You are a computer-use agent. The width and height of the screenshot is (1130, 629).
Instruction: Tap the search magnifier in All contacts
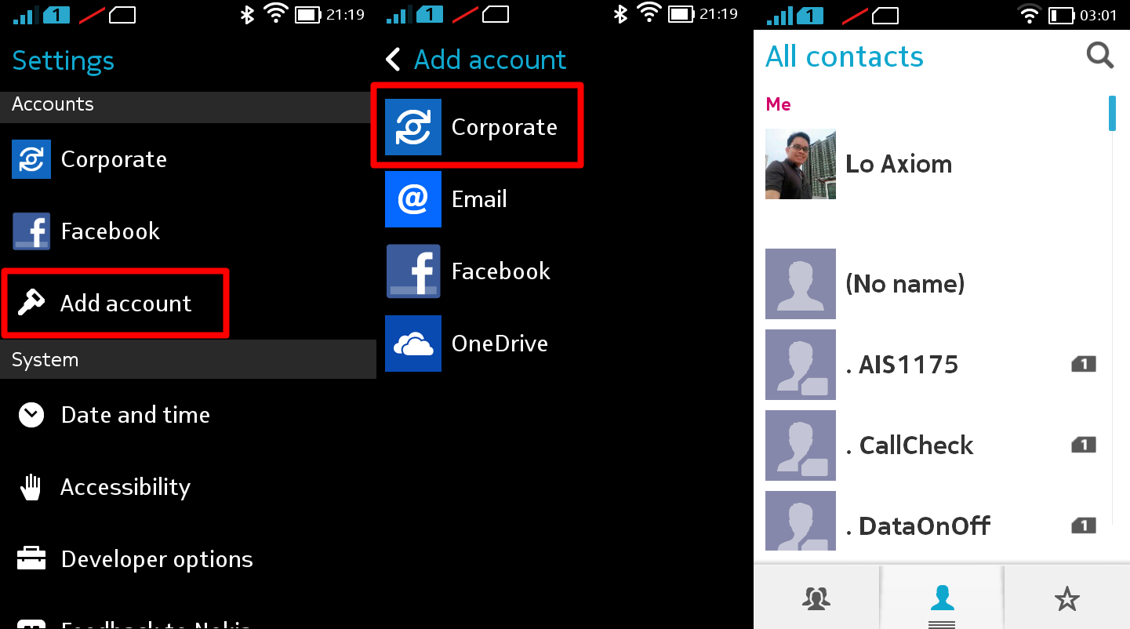coord(1099,56)
